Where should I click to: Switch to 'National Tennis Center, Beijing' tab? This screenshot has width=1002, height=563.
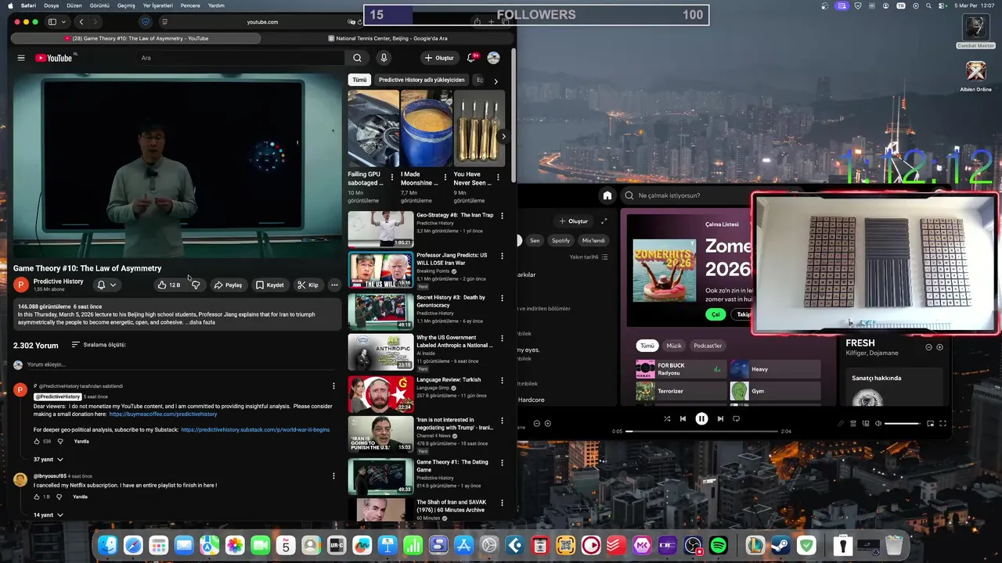coord(387,38)
